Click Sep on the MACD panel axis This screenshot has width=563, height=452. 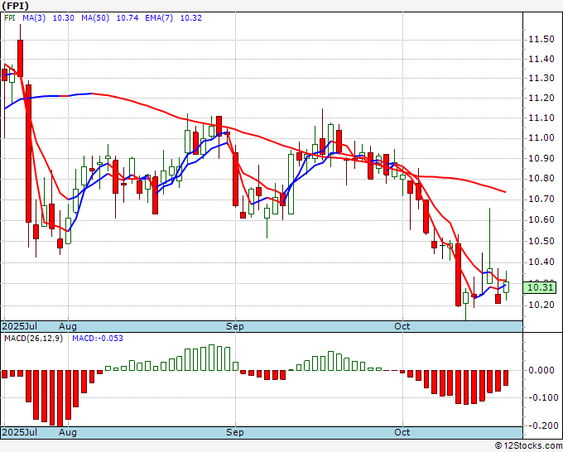click(235, 432)
